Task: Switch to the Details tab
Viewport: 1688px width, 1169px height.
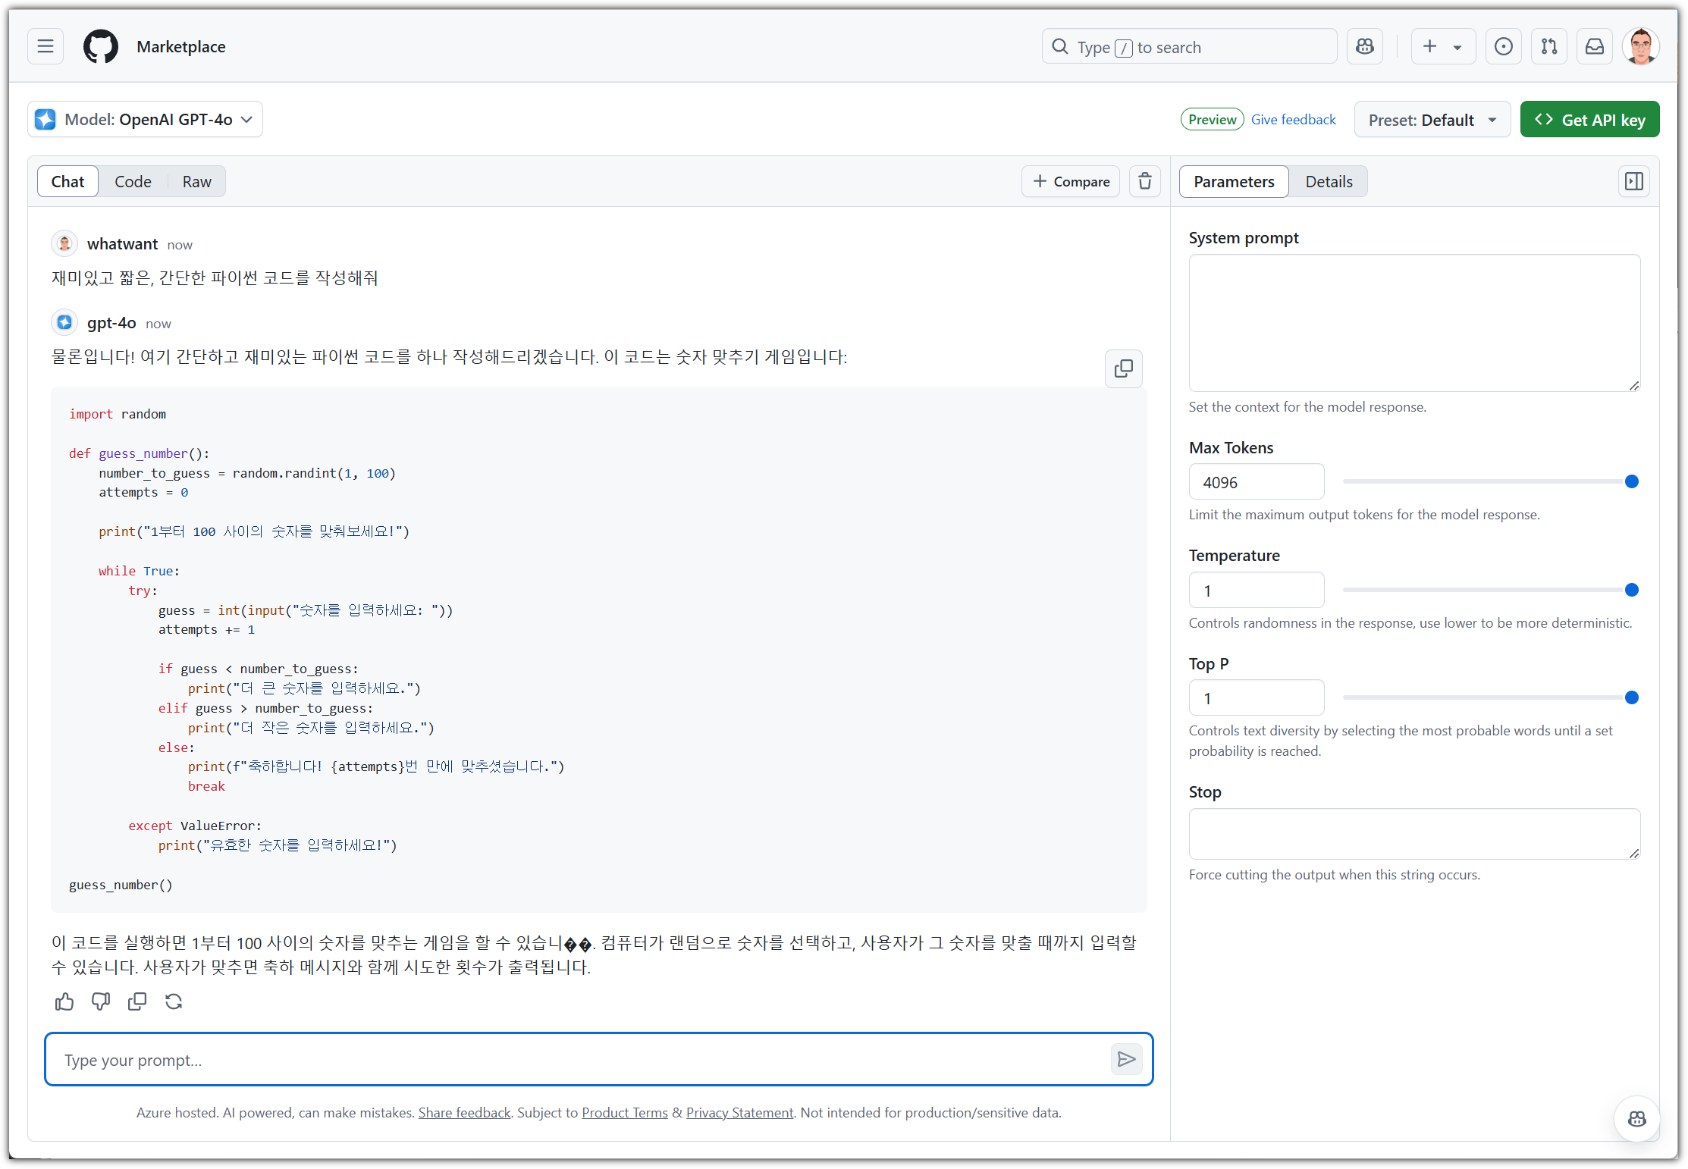Action: (1329, 182)
